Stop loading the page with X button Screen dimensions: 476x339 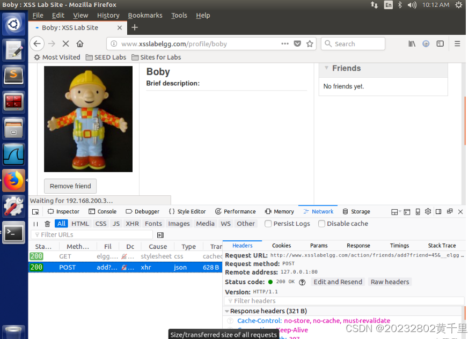(x=65, y=43)
